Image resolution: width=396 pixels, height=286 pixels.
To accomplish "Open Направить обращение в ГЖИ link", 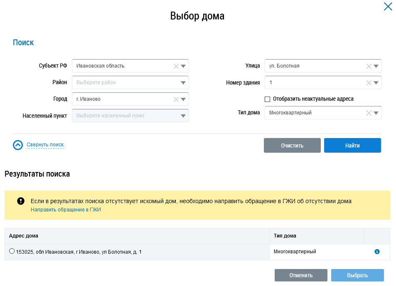I will [66, 210].
